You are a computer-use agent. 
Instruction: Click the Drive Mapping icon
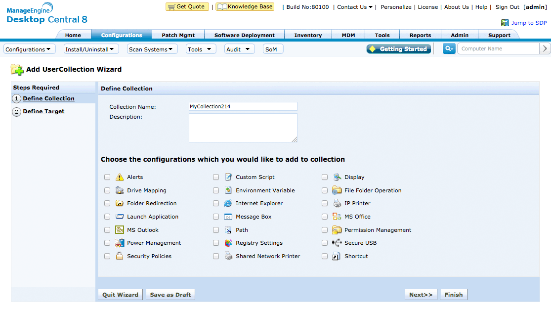pyautogui.click(x=120, y=190)
